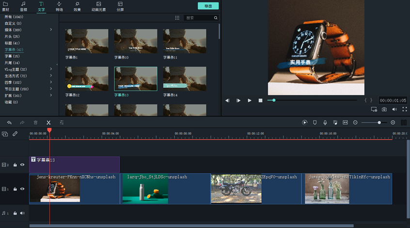This screenshot has height=228, width=410.
Task: Open the grid view options icon
Action: [177, 18]
